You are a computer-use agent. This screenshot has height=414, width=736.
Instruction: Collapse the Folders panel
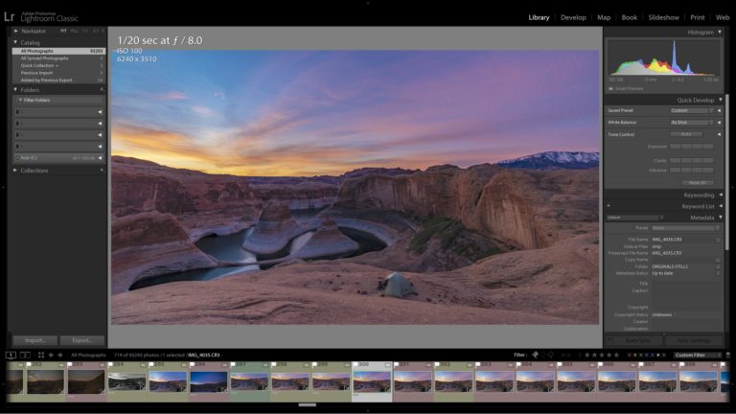coord(15,90)
